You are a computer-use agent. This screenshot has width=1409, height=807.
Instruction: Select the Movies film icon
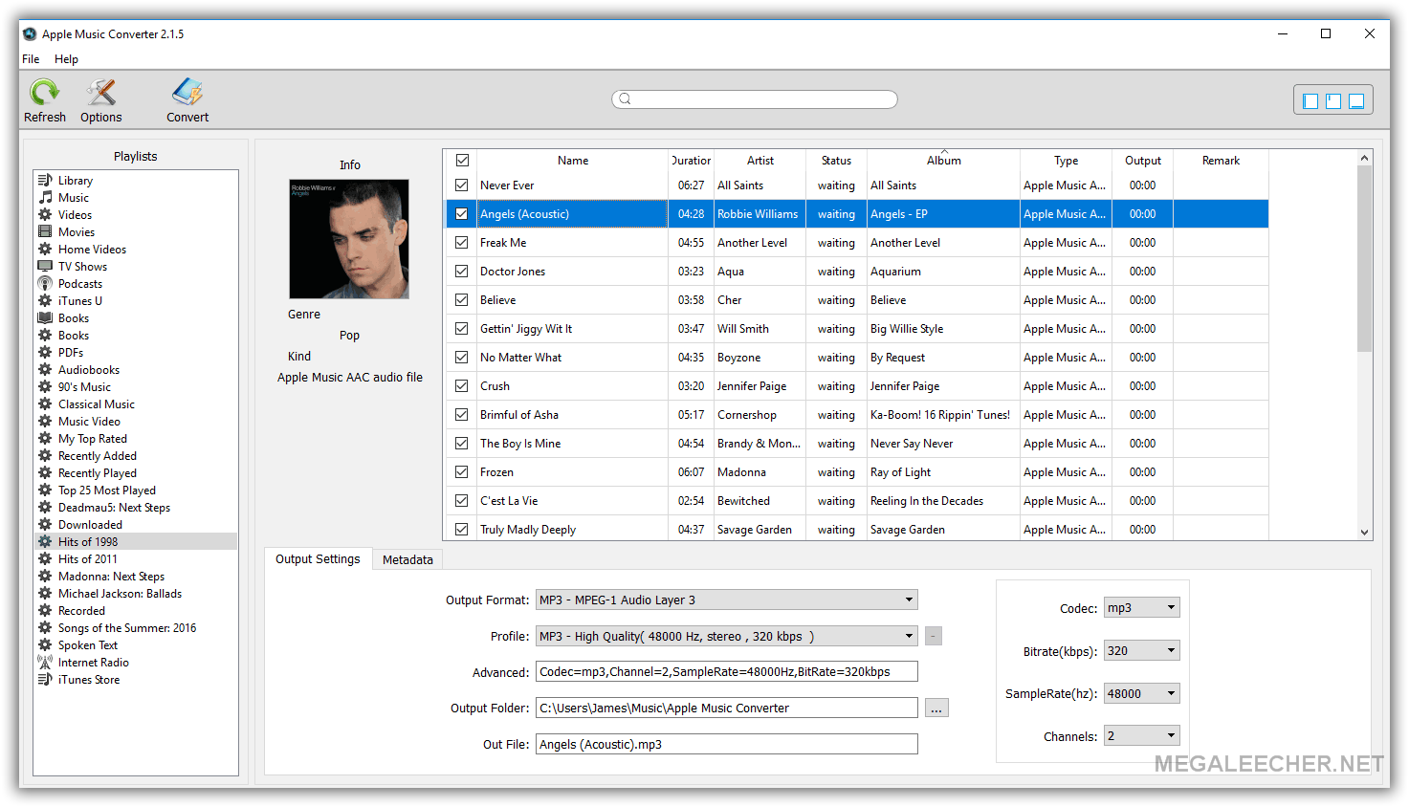pyautogui.click(x=45, y=232)
